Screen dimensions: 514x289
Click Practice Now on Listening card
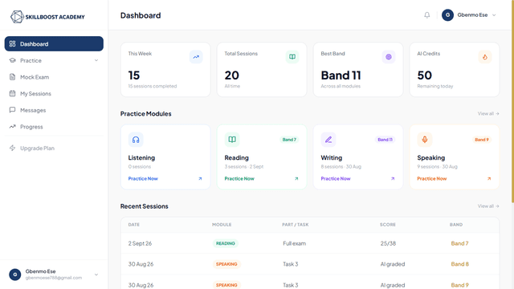[x=143, y=178]
